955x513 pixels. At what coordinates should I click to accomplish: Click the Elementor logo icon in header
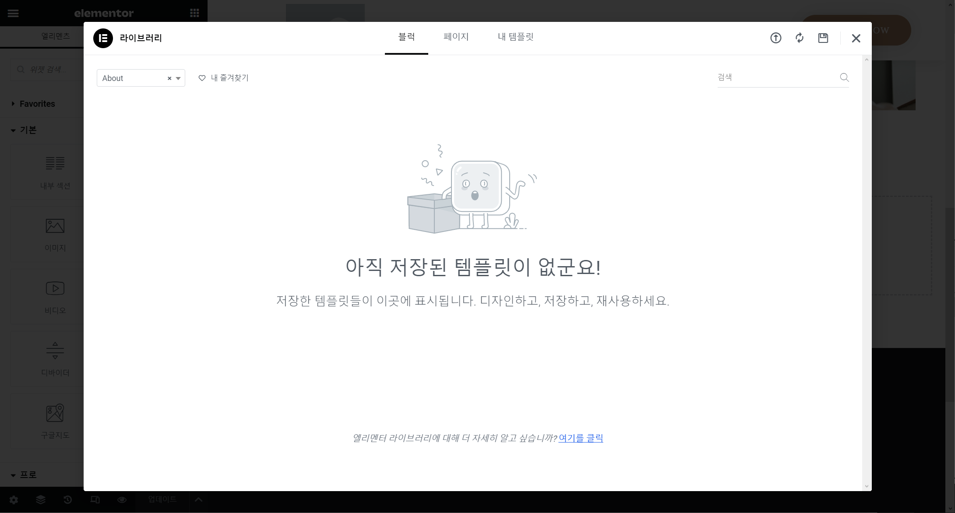[104, 38]
